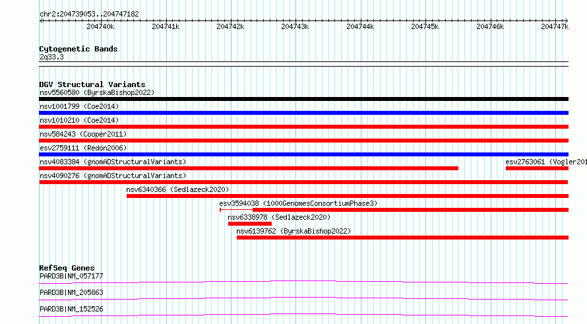Viewport: 587px width, 324px height.
Task: Click the chr2:204739053..204747182 coordinate text
Action: tap(89, 14)
